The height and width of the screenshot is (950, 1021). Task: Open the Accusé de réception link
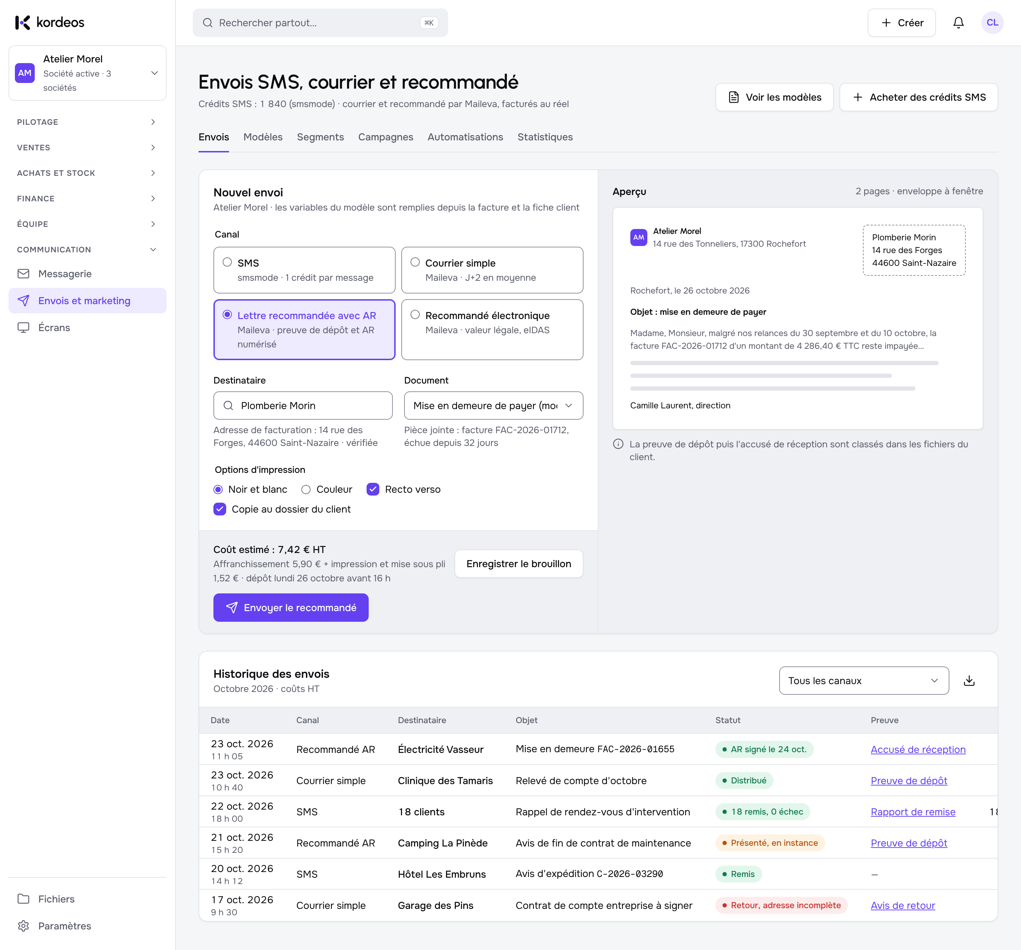pyautogui.click(x=918, y=749)
